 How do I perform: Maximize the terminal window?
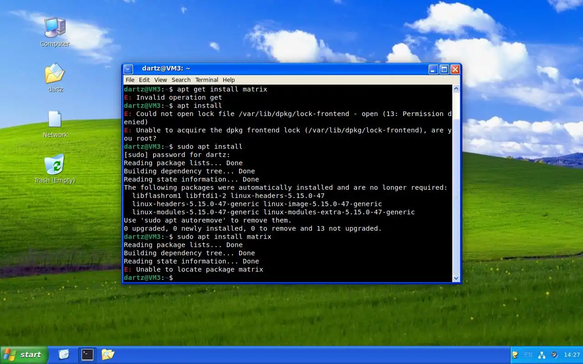tap(444, 69)
